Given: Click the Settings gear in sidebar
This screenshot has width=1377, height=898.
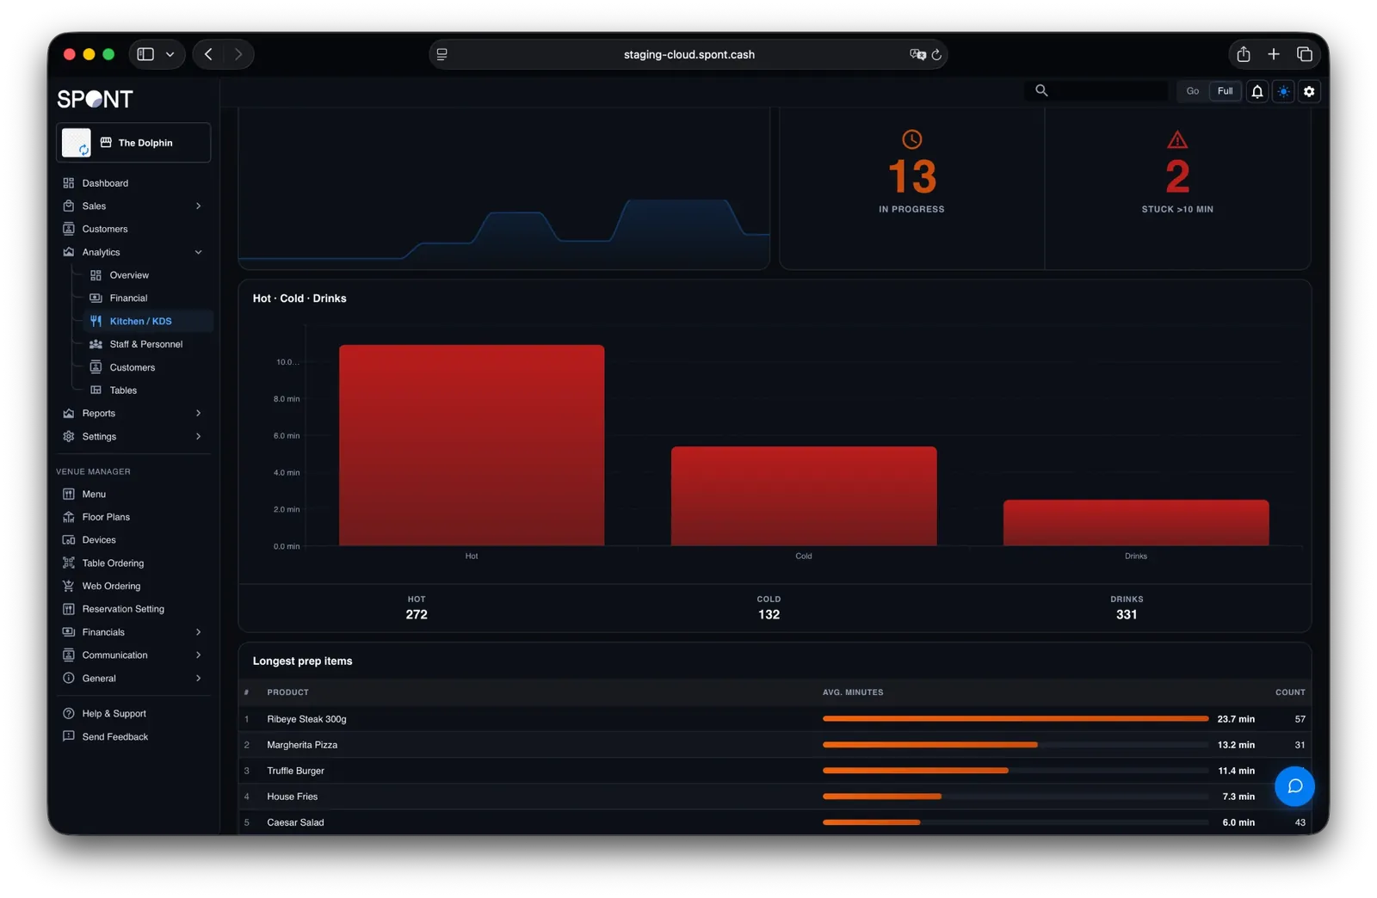Looking at the screenshot, I should tap(69, 437).
